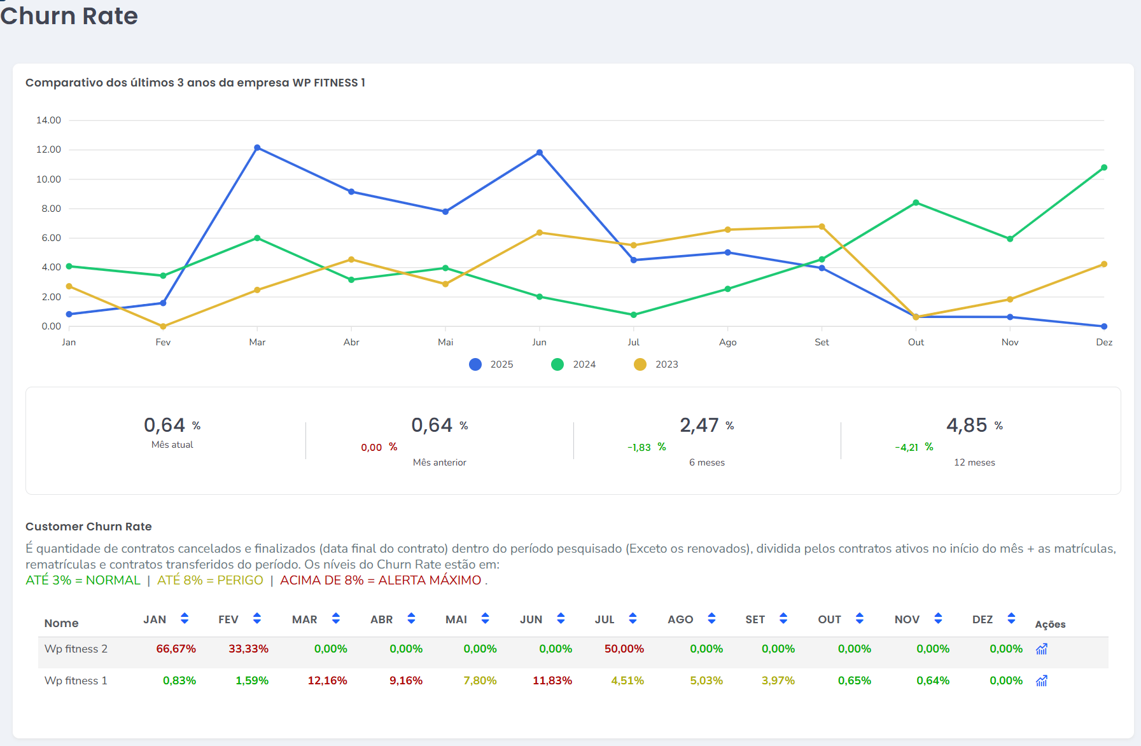The height and width of the screenshot is (746, 1141).
Task: Click the 2025 March peak data point
Action: (257, 148)
